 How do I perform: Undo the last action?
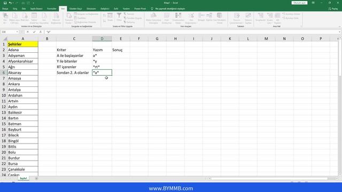pyautogui.click(x=10, y=3)
